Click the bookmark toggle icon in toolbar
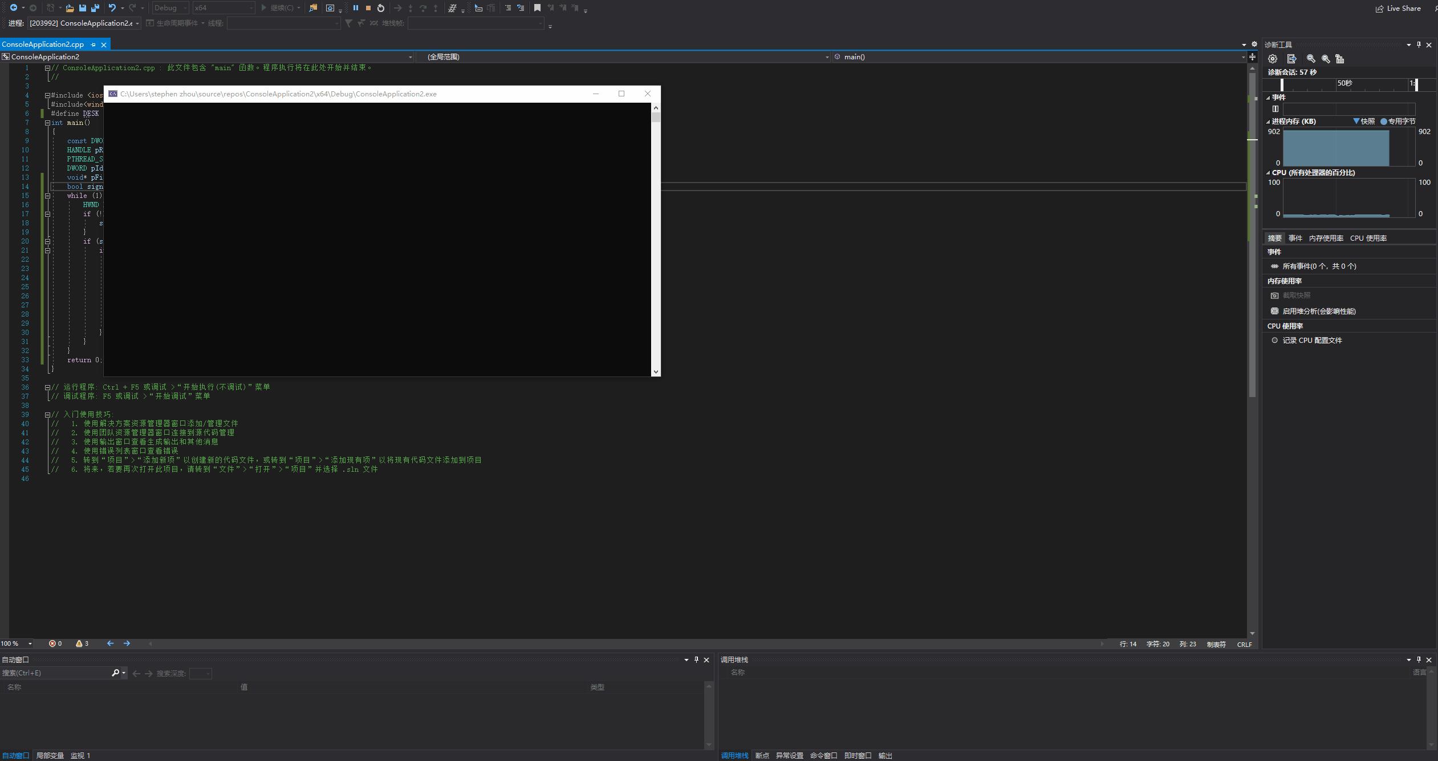The image size is (1438, 761). click(537, 8)
